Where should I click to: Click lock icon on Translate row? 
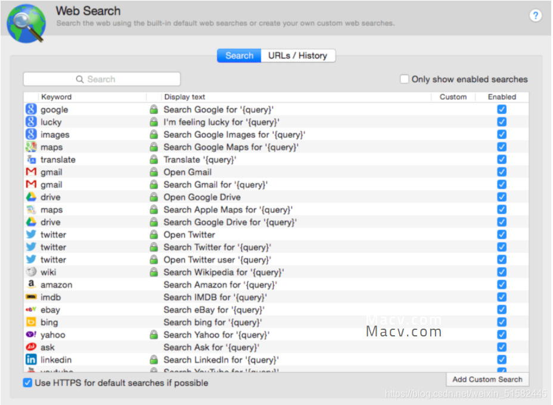pyautogui.click(x=154, y=160)
